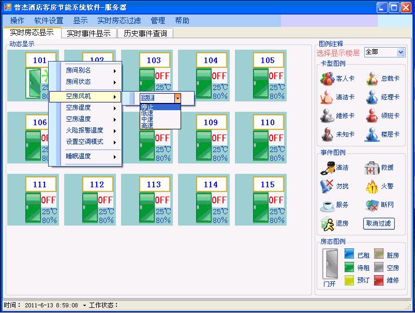The width and height of the screenshot is (415, 313).
Task: Select the 勿扰 do-not-disturb event icon
Action: click(x=327, y=186)
